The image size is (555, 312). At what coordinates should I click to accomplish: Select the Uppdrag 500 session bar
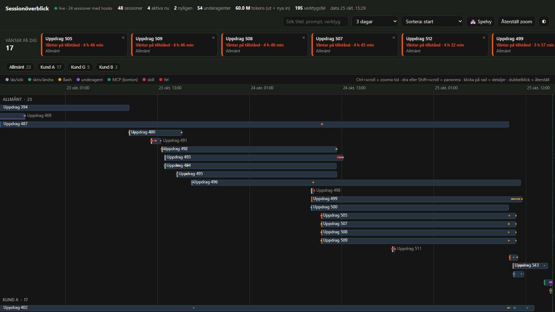point(410,207)
